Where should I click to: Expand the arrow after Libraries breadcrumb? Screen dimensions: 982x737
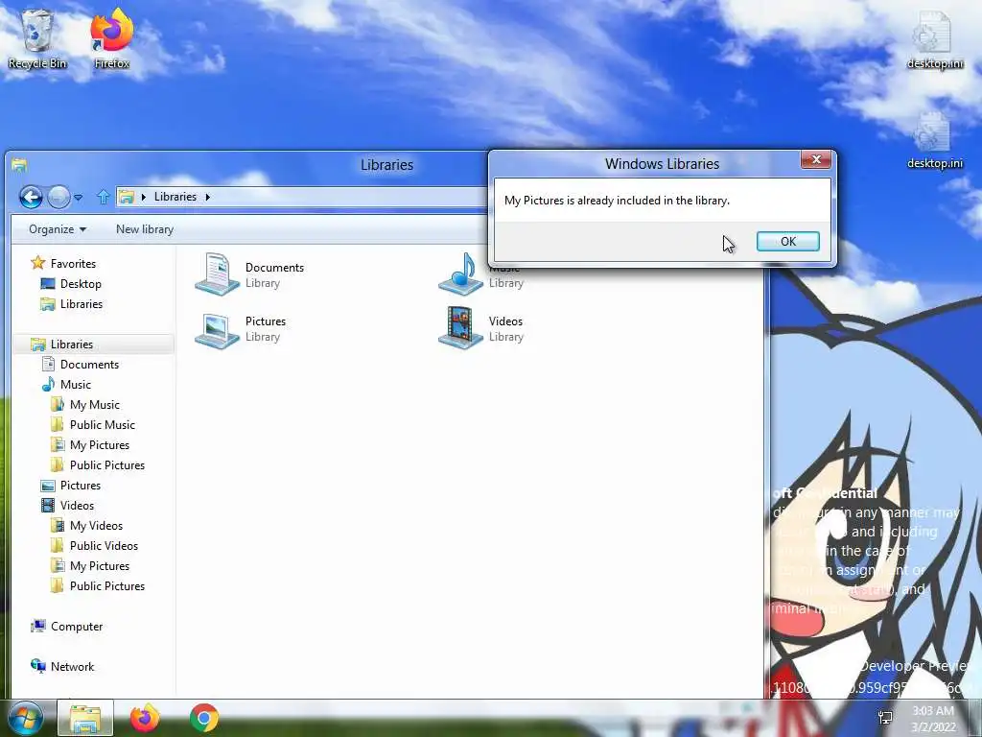(x=208, y=197)
